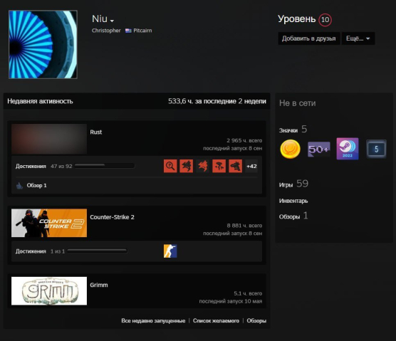
Task: Open the Игры 59 games link
Action: 293,184
